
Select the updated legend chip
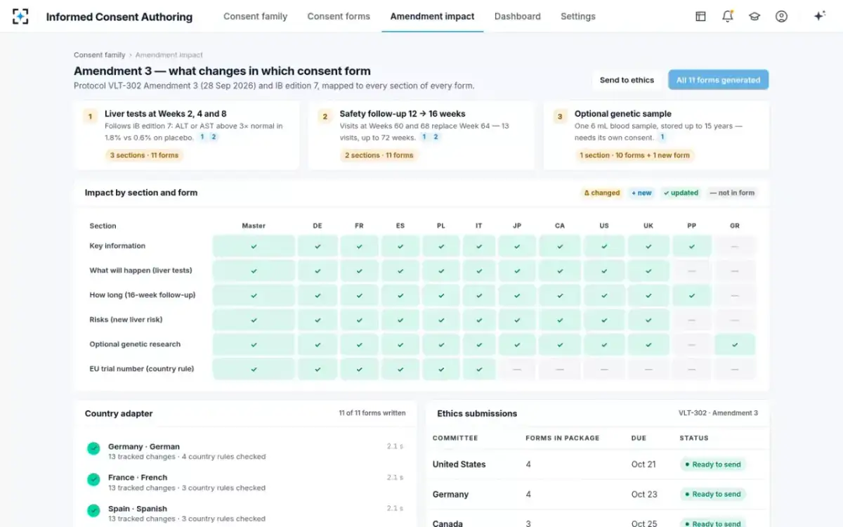pos(681,193)
